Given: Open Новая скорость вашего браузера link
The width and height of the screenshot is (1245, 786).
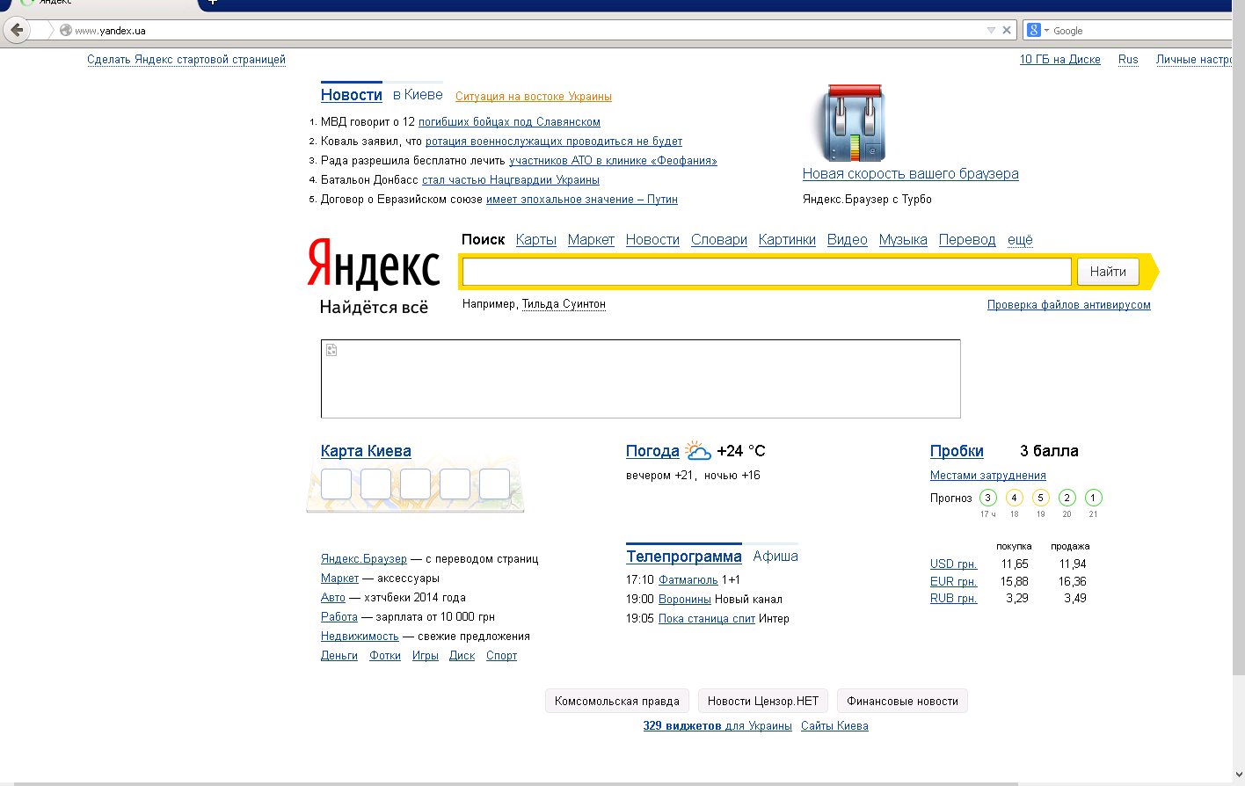Looking at the screenshot, I should 911,174.
